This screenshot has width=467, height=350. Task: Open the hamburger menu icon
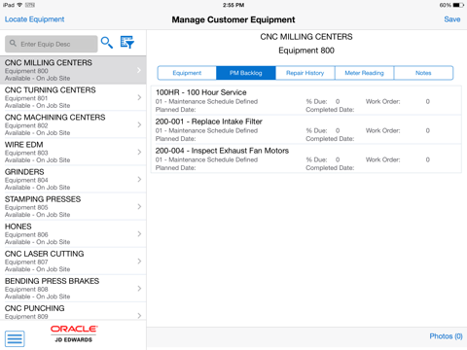pyautogui.click(x=15, y=338)
